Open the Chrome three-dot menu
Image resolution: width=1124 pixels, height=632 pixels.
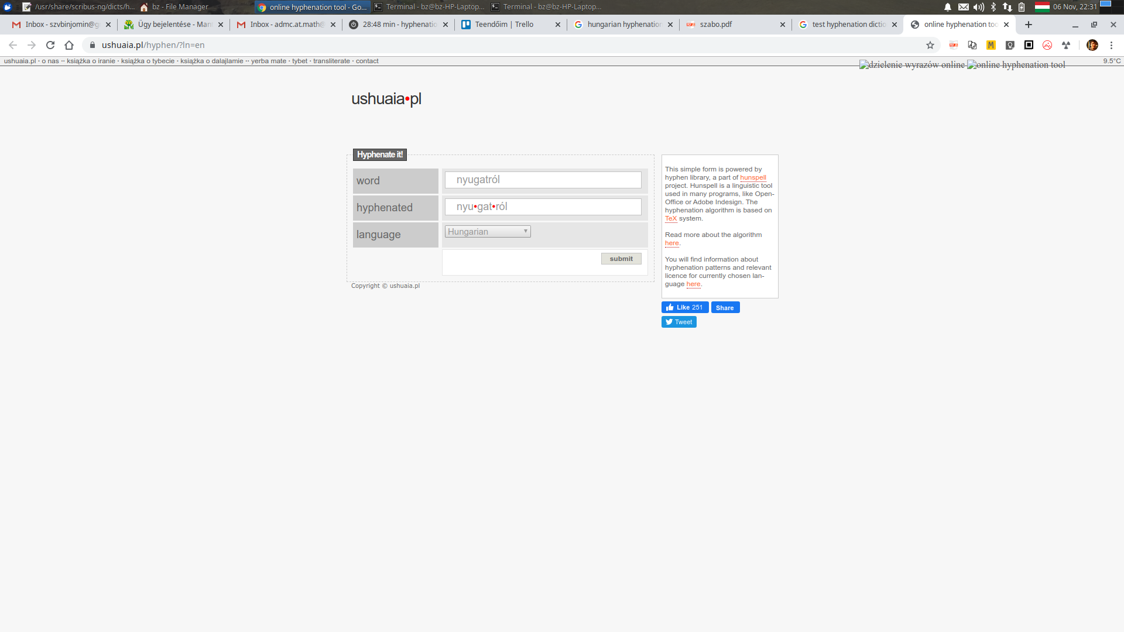tap(1111, 45)
